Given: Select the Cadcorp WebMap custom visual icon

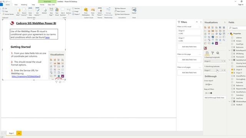Looking at the screenshot, I should (x=205, y=48).
